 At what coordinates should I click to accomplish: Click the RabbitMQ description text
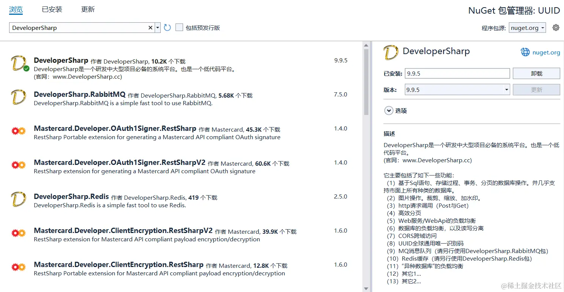(123, 103)
